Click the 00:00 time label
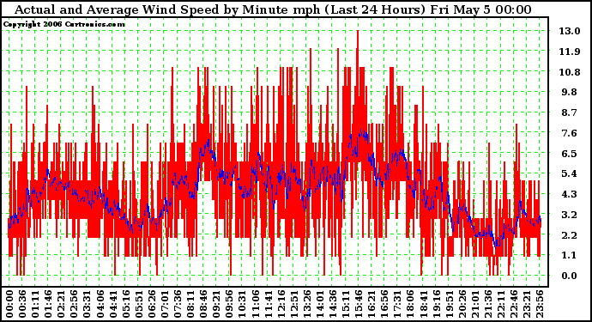 pos(9,304)
